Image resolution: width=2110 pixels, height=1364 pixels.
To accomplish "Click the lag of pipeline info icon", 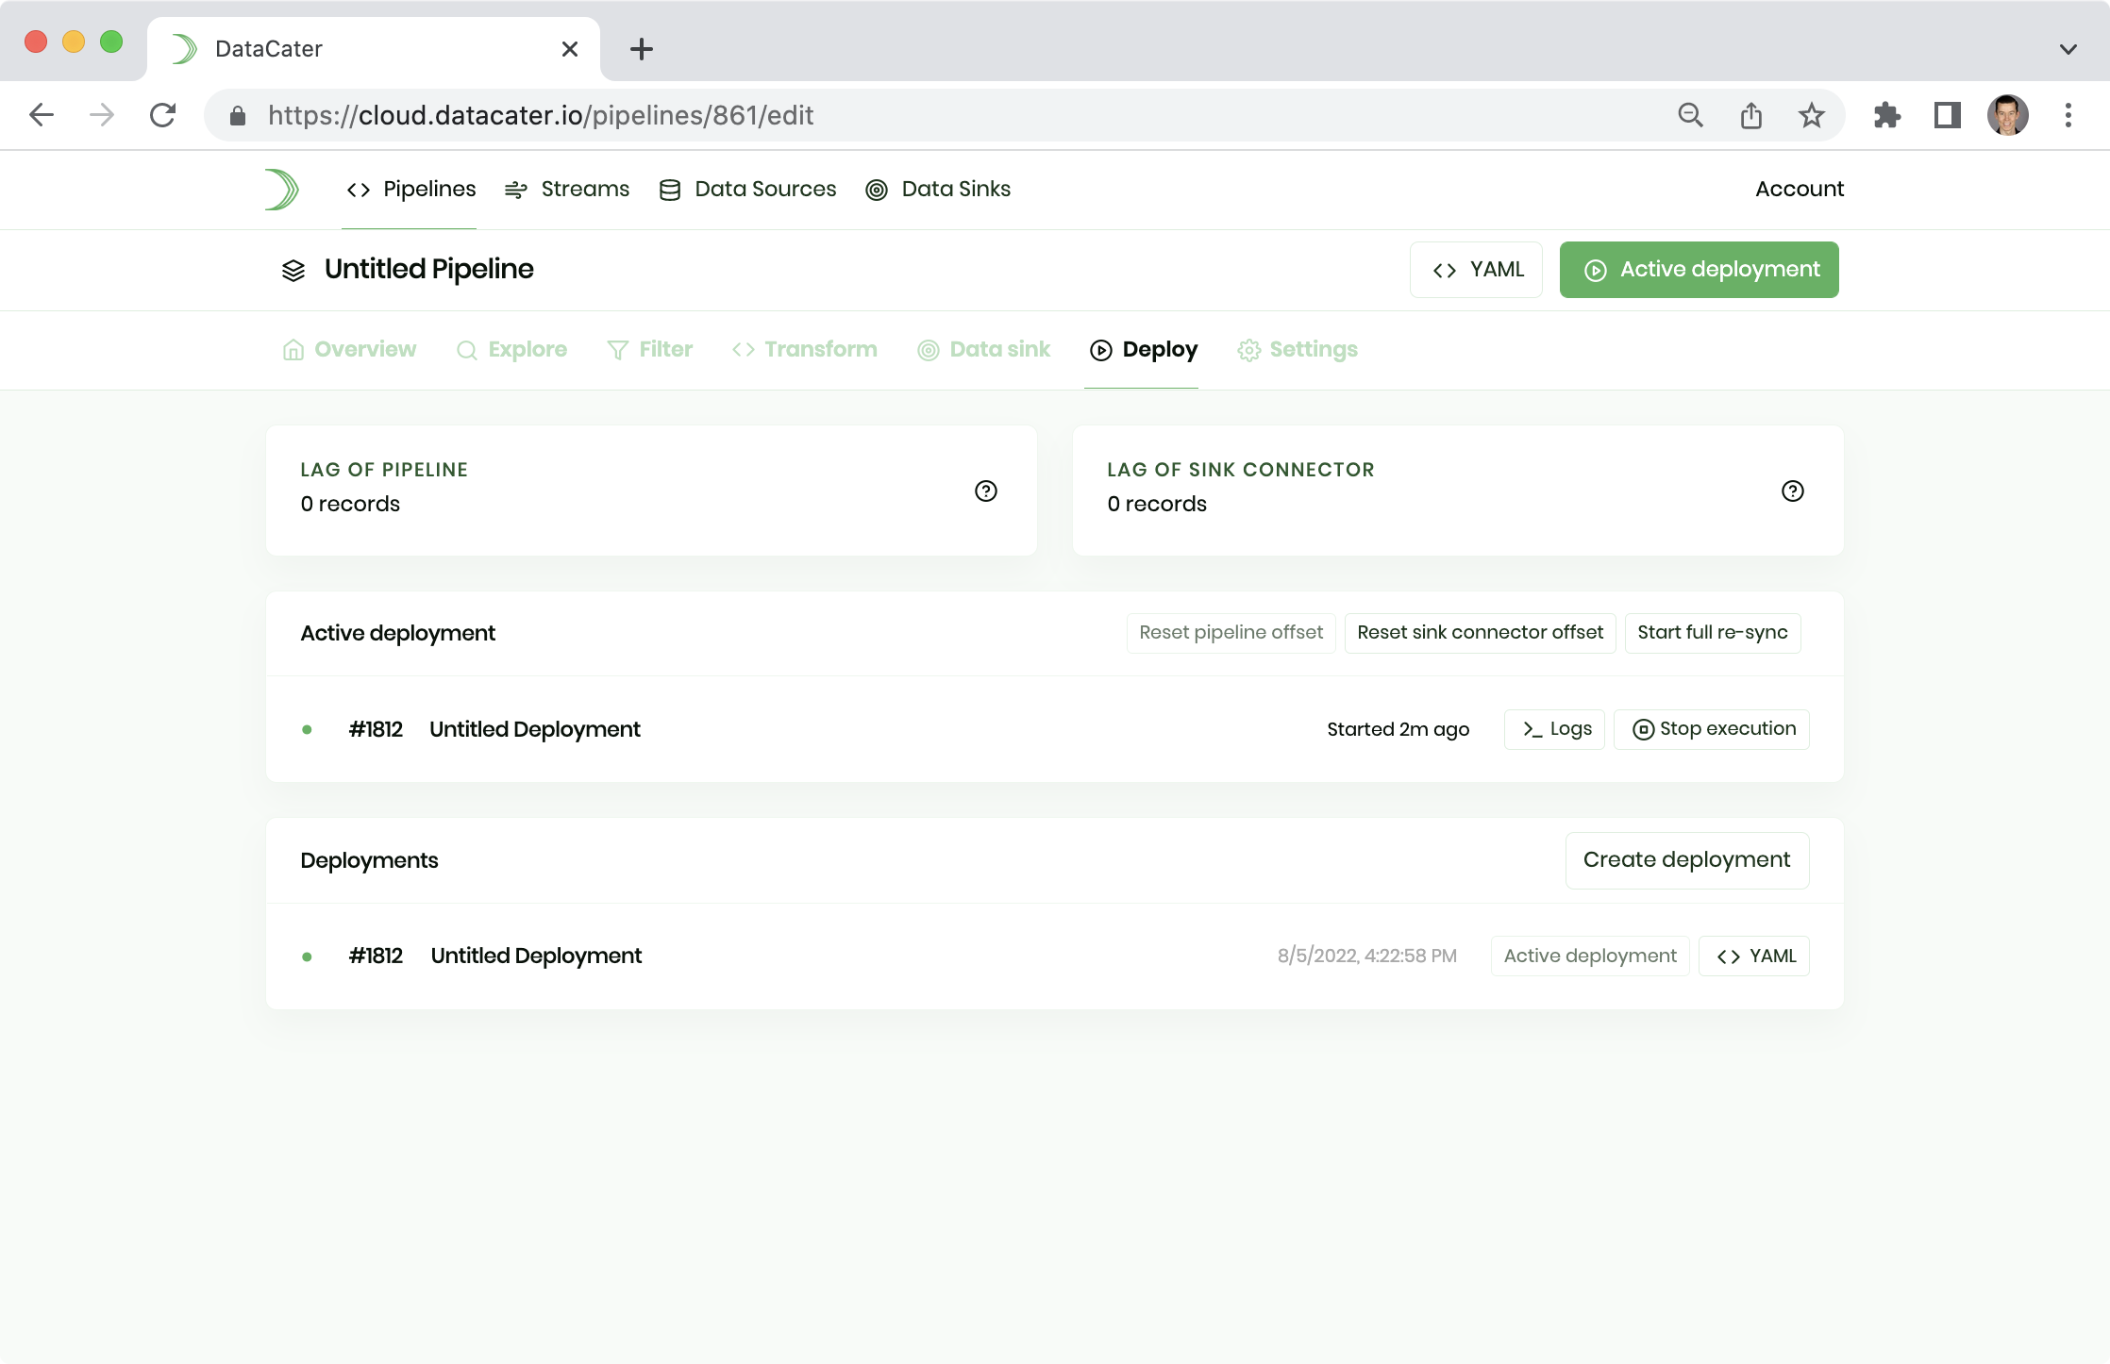I will click(986, 489).
